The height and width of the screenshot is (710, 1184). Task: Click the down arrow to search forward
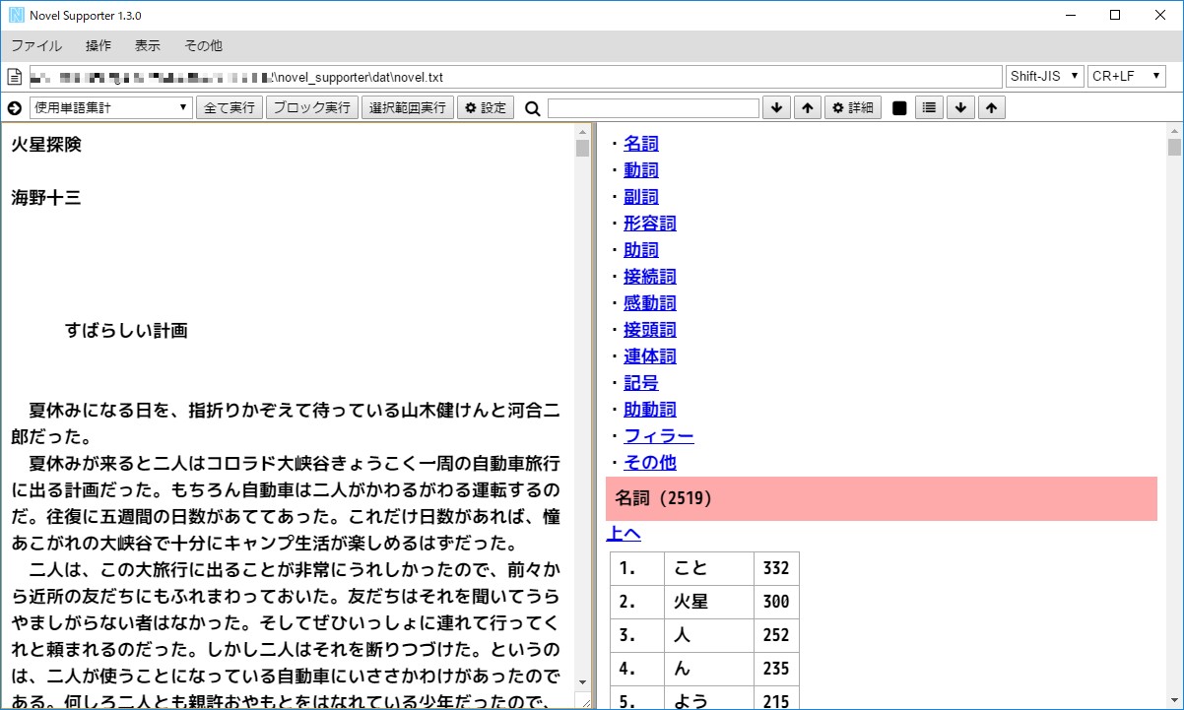pyautogui.click(x=776, y=106)
